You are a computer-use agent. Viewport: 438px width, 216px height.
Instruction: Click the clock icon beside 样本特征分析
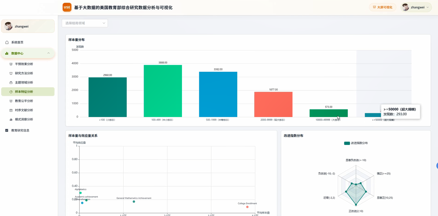point(11,92)
